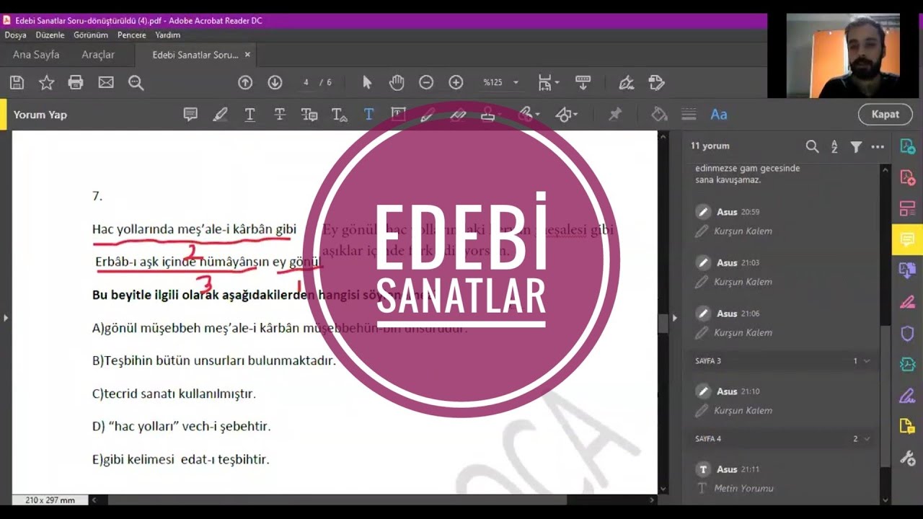Filter comments with the funnel icon
923x519 pixels.
[856, 146]
